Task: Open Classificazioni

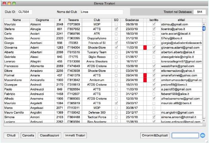Action: tap(49, 135)
